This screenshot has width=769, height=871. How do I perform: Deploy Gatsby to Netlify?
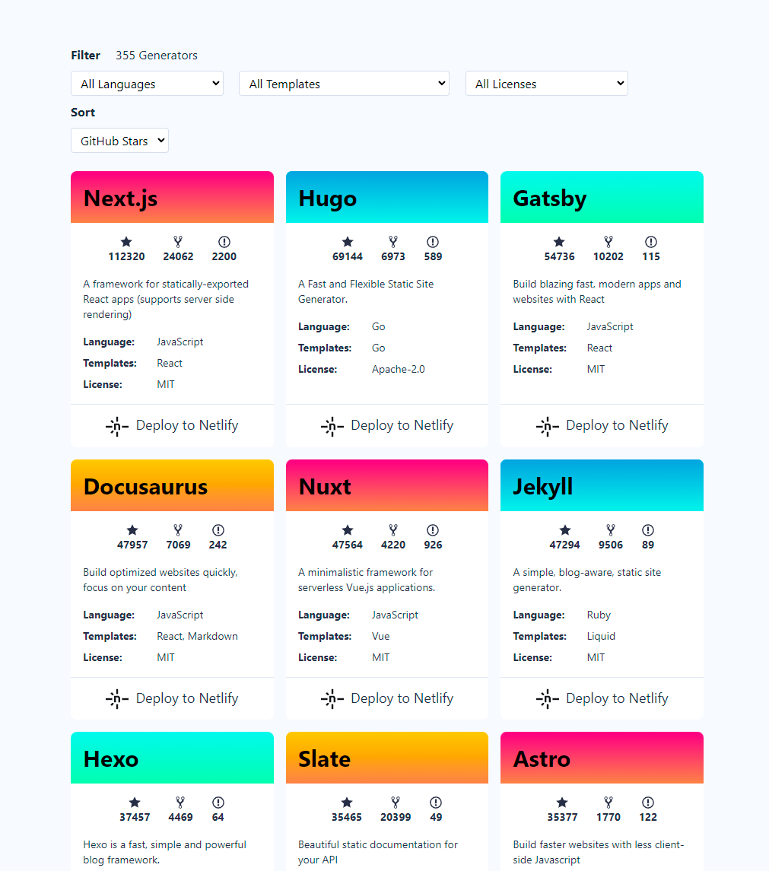[x=602, y=426]
